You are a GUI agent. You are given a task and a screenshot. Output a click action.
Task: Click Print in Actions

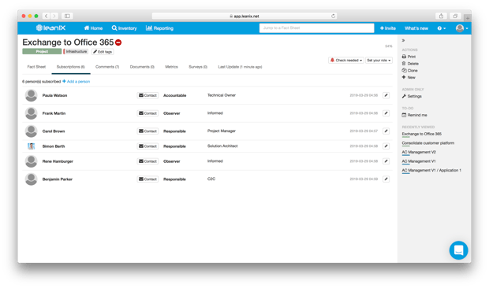click(x=409, y=57)
